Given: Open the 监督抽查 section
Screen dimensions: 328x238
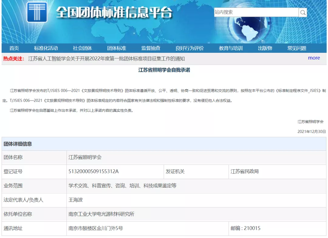Looking at the screenshot, I should click(x=151, y=48).
